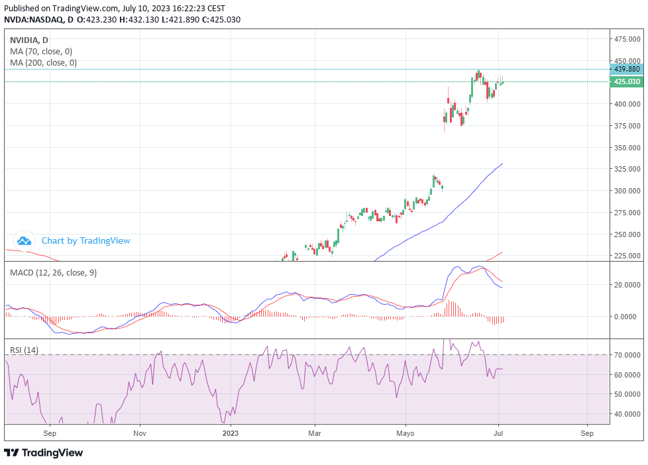Click the TradingView logo at bottom left
The image size is (648, 465).
43,452
